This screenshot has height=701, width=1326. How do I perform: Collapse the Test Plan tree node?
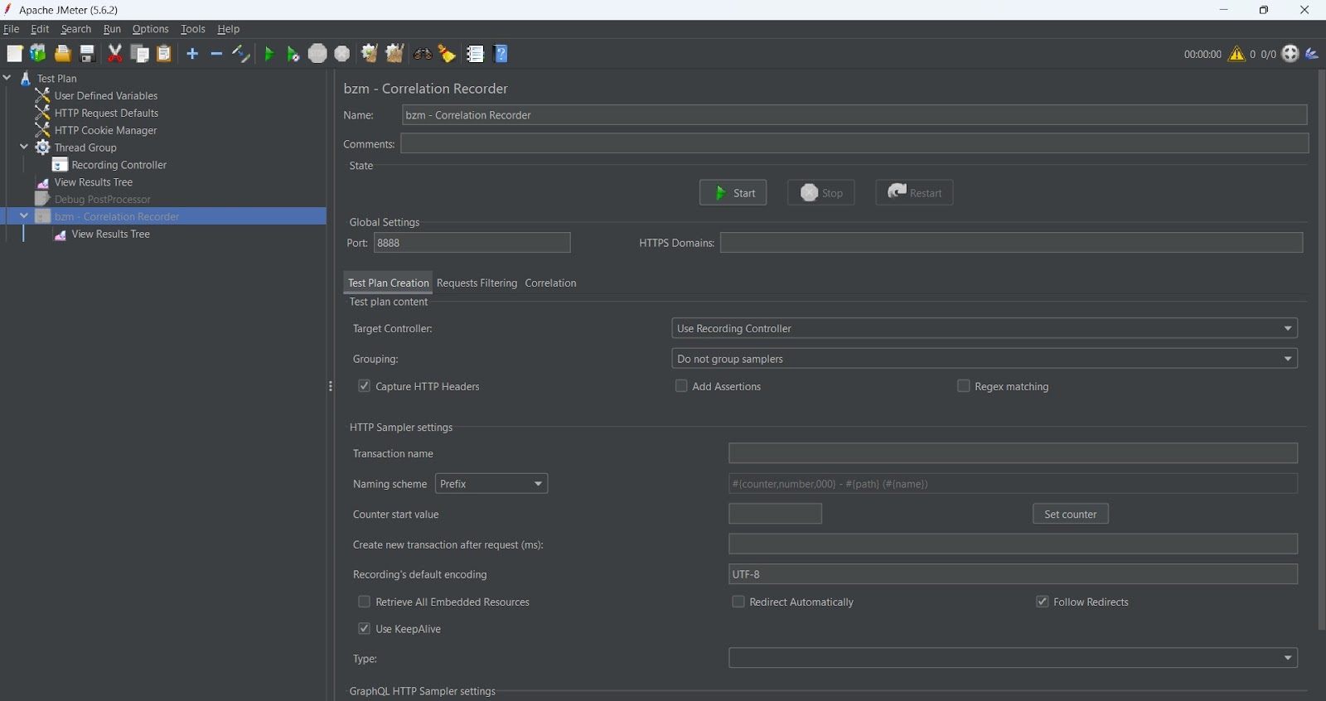click(x=7, y=78)
